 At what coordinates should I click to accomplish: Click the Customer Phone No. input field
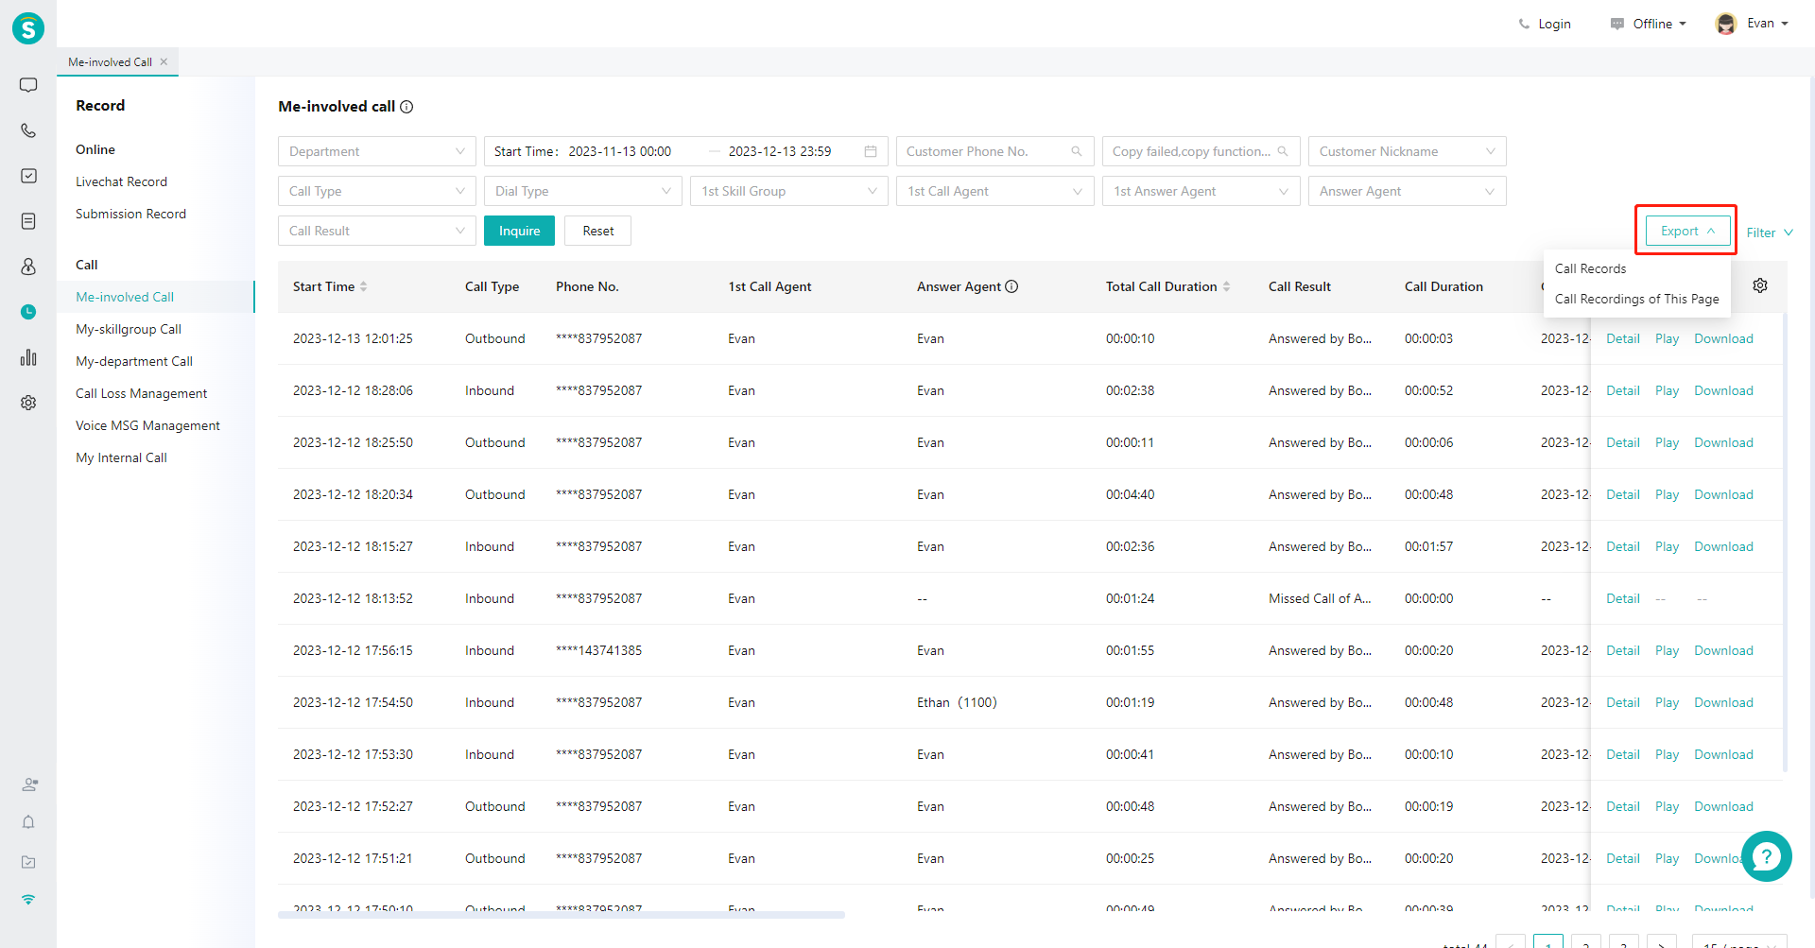click(x=995, y=151)
